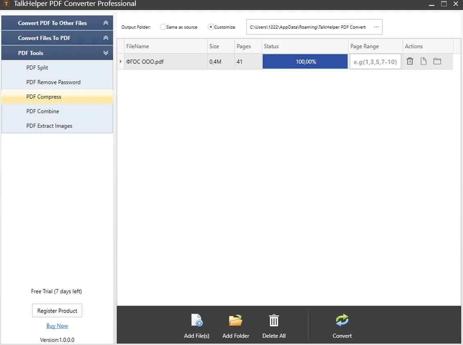This screenshot has width=463, height=345.
Task: Click the Delete All trash icon
Action: point(274,320)
